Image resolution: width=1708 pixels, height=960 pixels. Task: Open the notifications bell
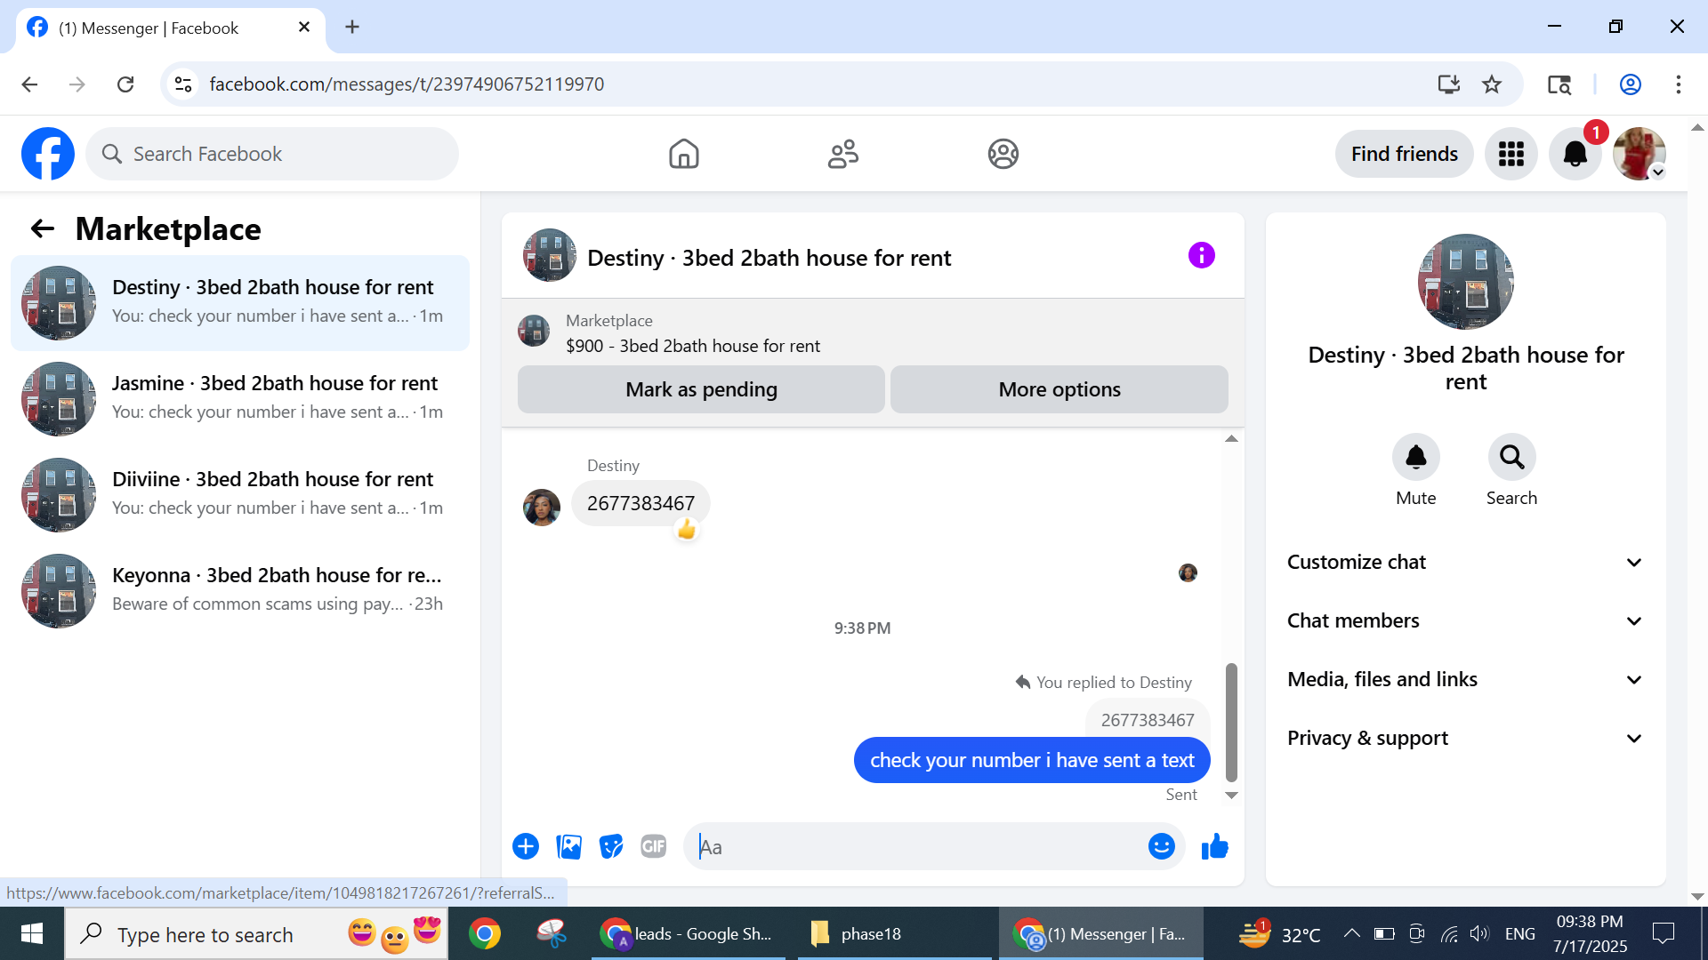coord(1575,154)
